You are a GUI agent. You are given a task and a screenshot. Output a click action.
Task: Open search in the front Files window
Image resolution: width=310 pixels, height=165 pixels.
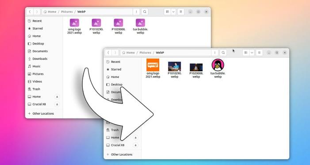[x=223, y=53]
